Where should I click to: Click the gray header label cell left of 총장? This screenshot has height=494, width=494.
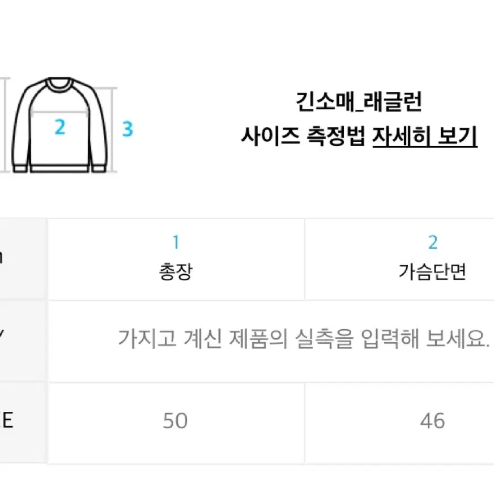[x=23, y=259]
